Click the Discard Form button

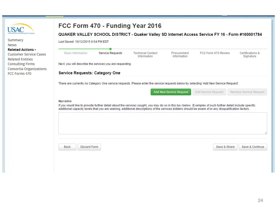coord(89,147)
